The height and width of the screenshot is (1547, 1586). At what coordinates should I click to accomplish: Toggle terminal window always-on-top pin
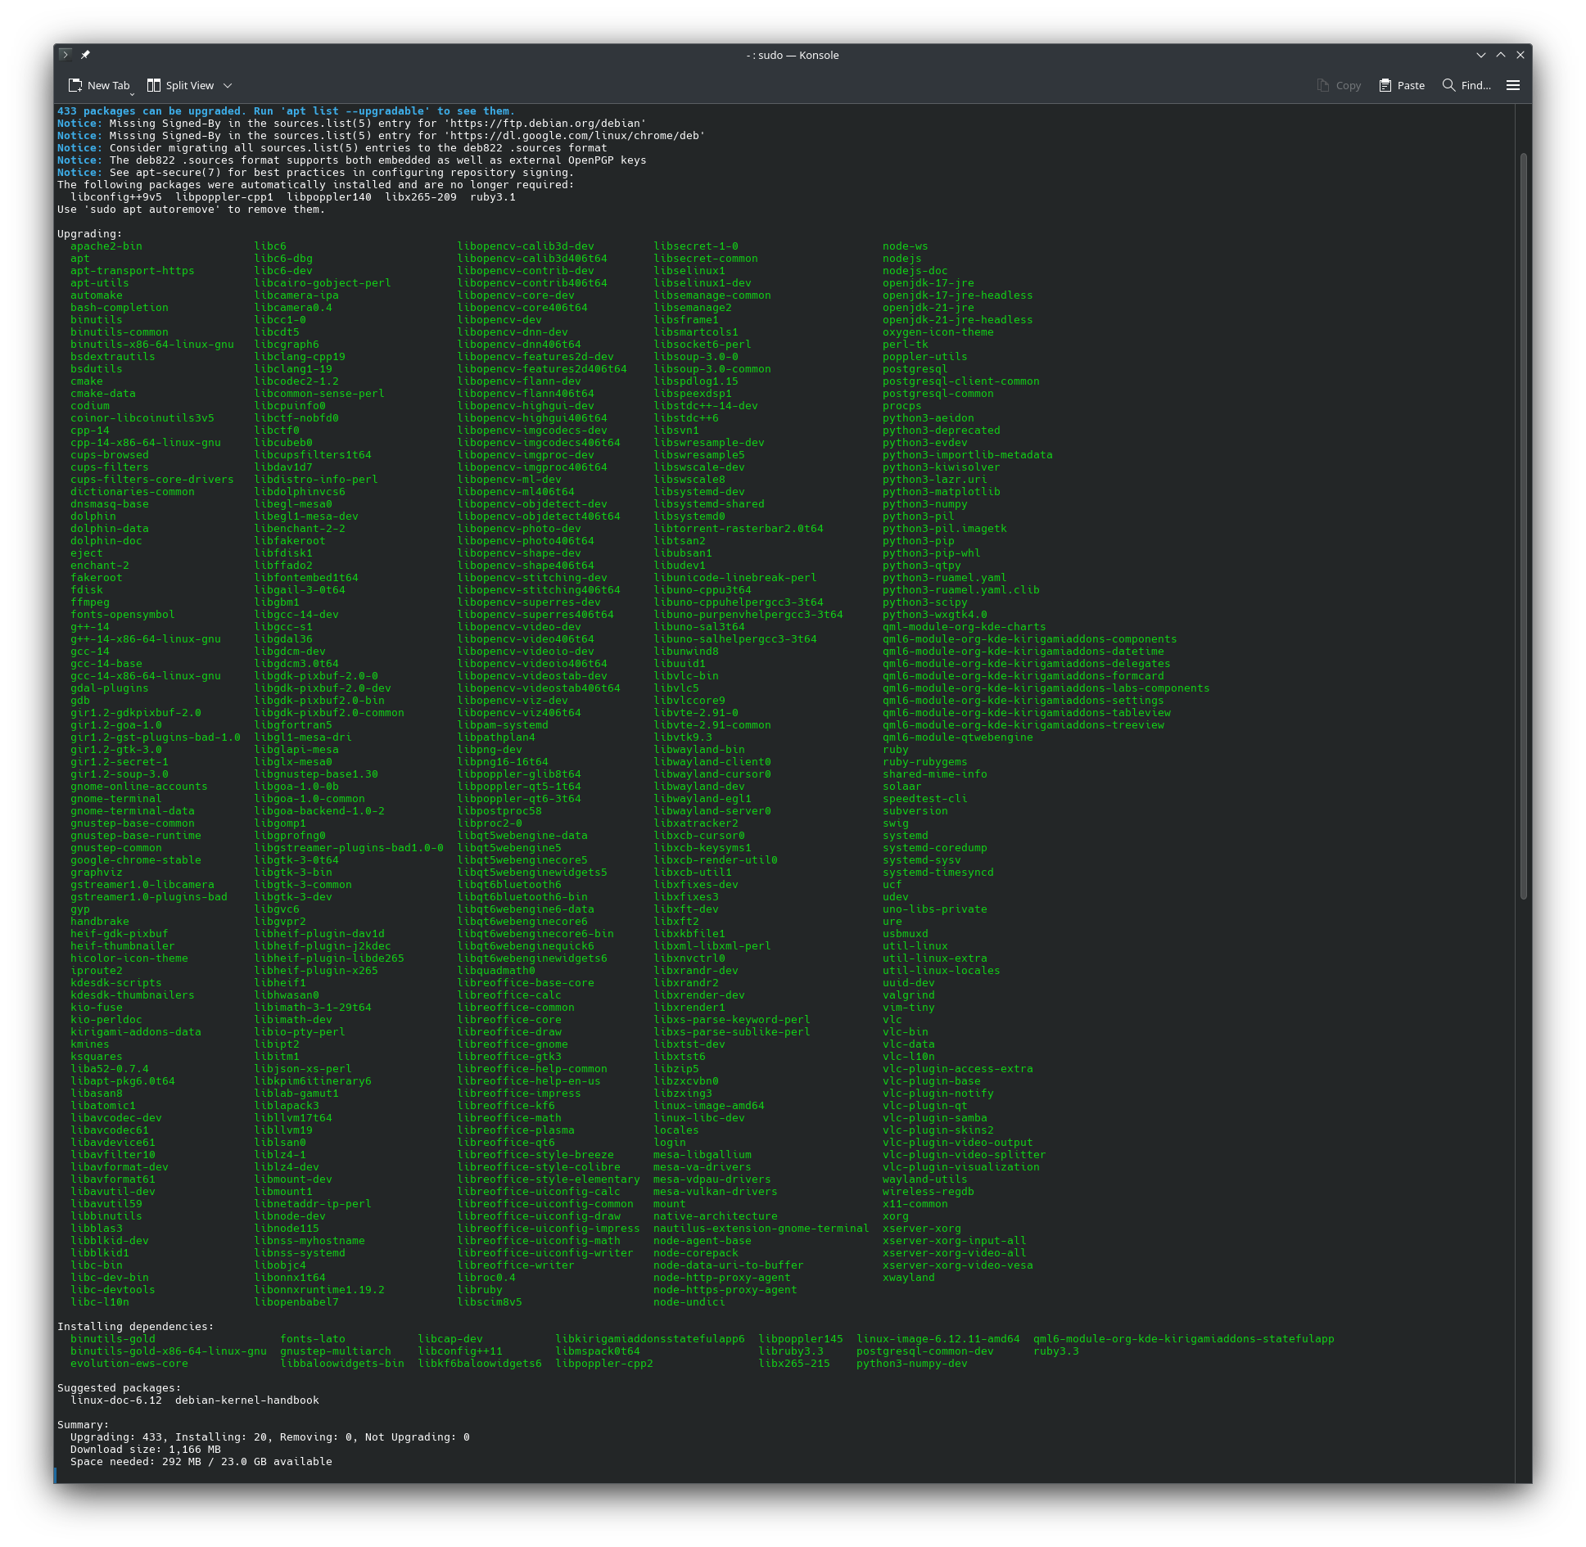pos(88,56)
